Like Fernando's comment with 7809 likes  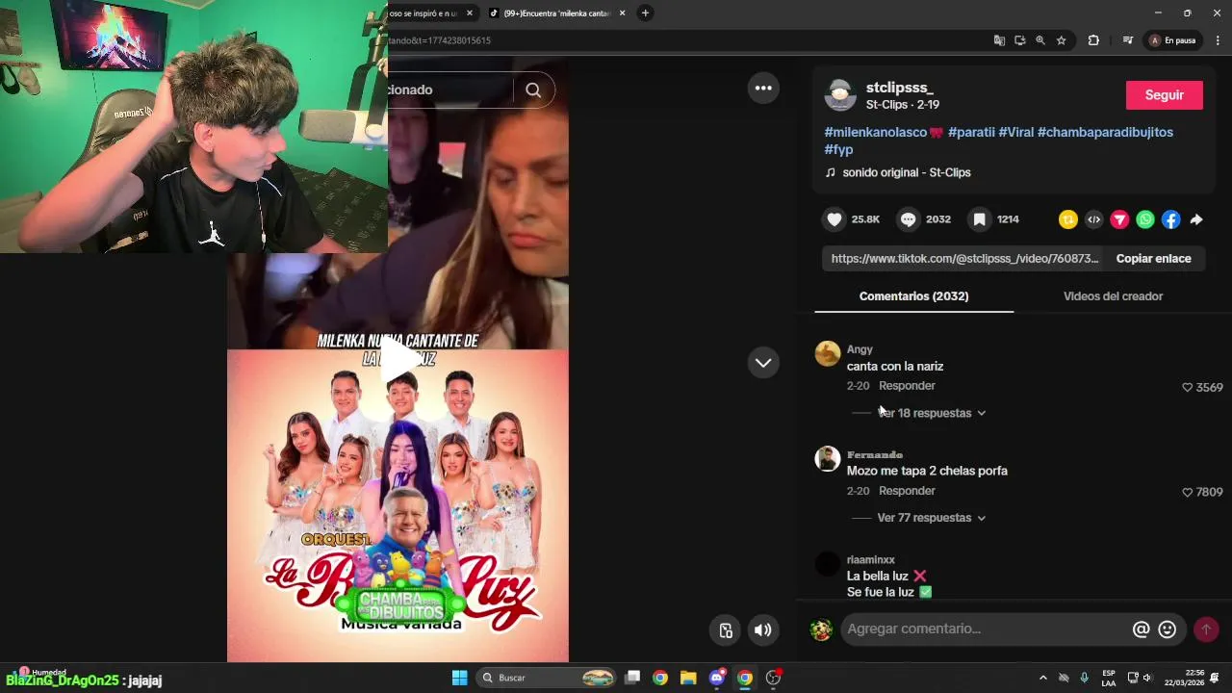coord(1188,492)
